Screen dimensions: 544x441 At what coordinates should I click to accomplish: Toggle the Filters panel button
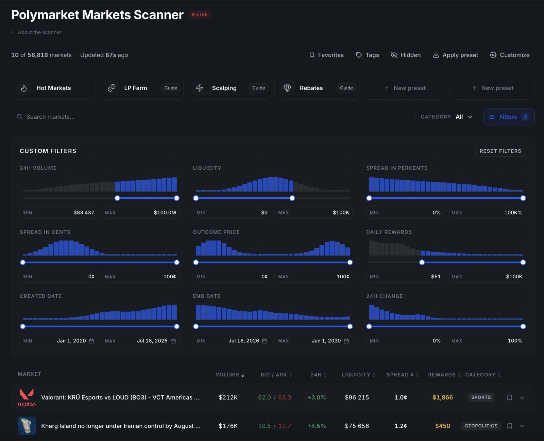click(509, 117)
